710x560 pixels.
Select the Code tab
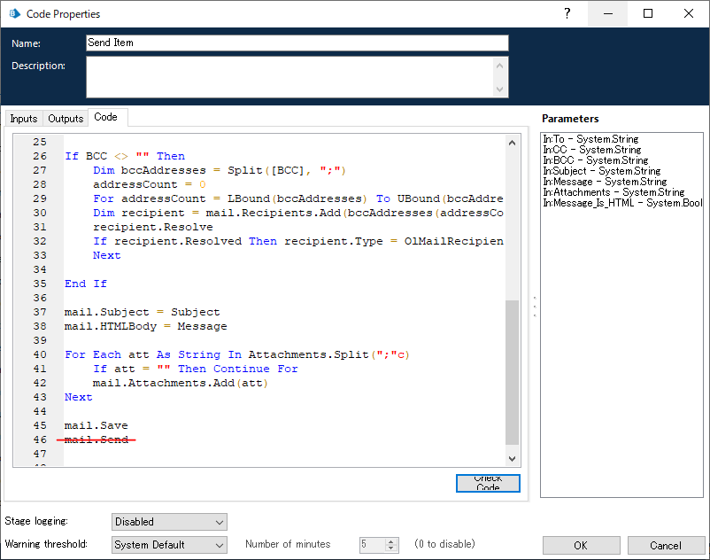(x=105, y=118)
